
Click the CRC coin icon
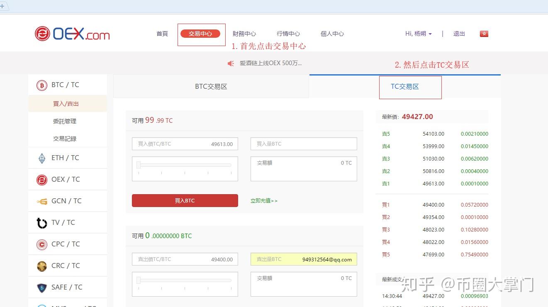tap(41, 266)
